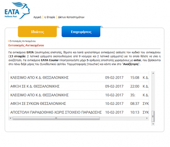
Task: Click the Εντοπισμός Αντικειμένου breadcrumb
Action: pyautogui.click(x=23, y=41)
